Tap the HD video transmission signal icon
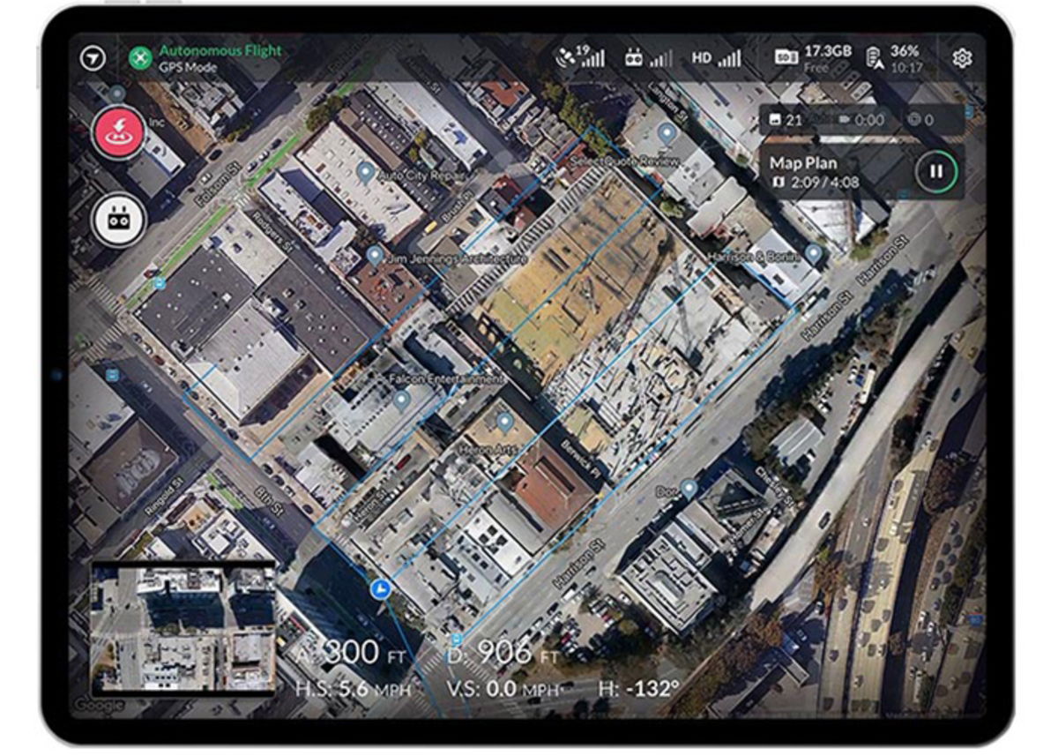1058x756 pixels. pos(719,58)
